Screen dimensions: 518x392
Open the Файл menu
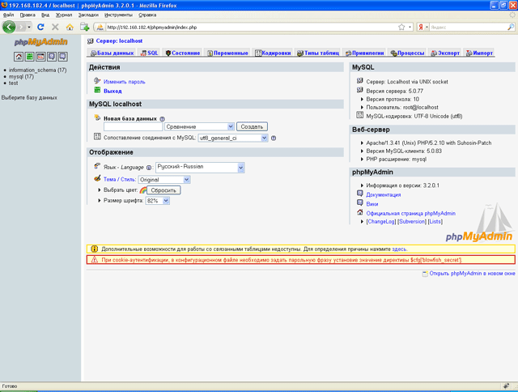pos(9,15)
